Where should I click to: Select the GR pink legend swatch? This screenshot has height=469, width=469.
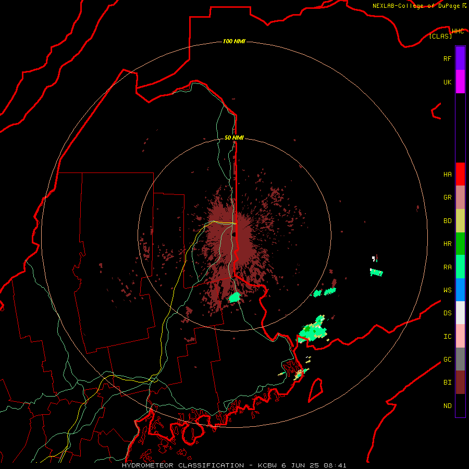tap(460, 198)
